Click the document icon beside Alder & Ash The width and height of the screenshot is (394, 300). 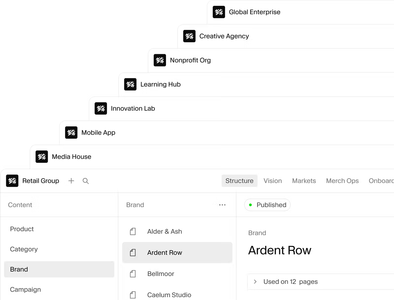tap(133, 232)
